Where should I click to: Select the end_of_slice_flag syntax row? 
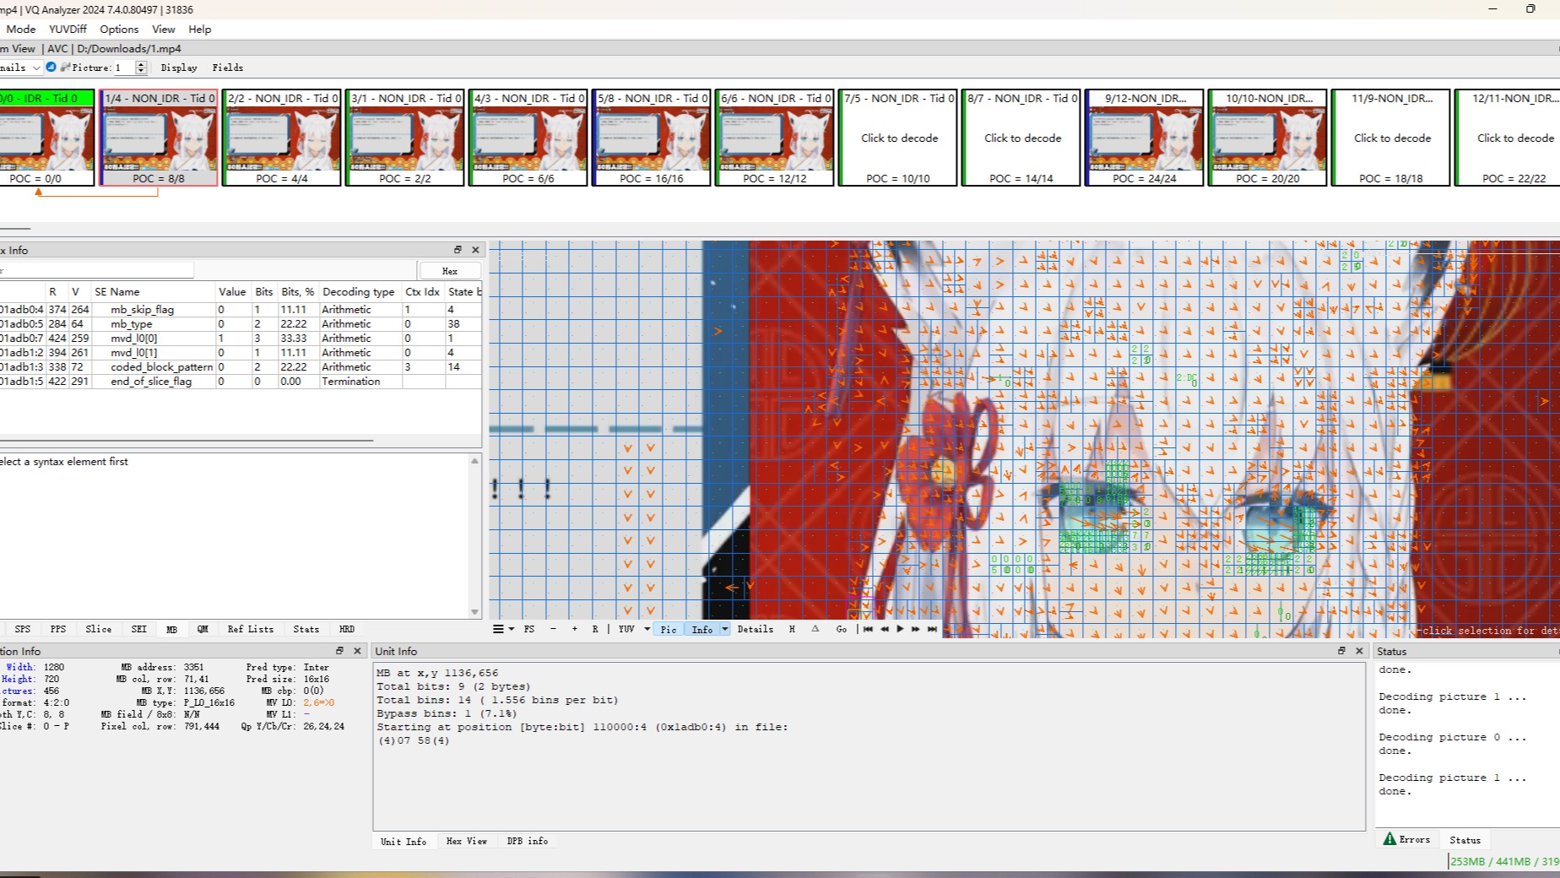(x=241, y=382)
